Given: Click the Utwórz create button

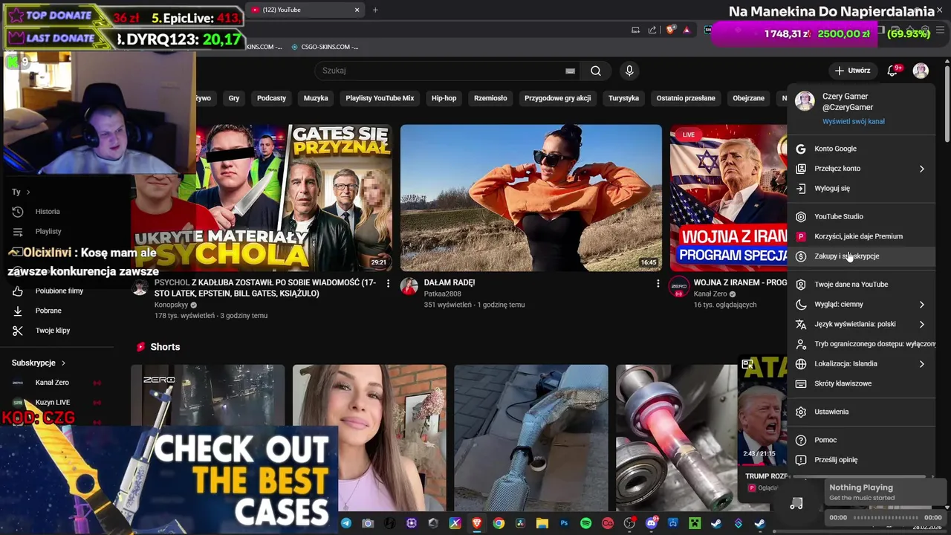Looking at the screenshot, I should tap(852, 71).
